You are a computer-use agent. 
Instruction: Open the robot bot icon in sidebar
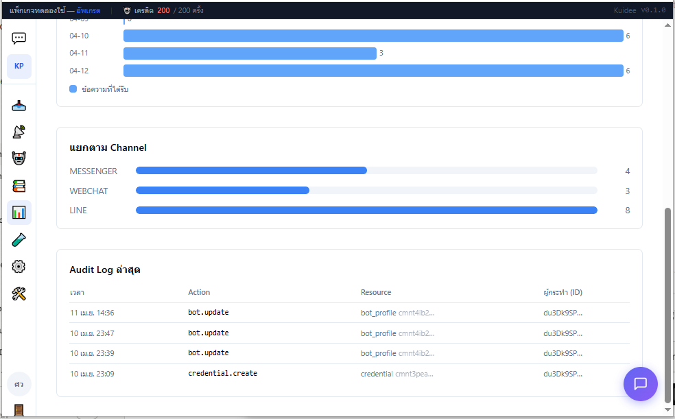tap(19, 158)
